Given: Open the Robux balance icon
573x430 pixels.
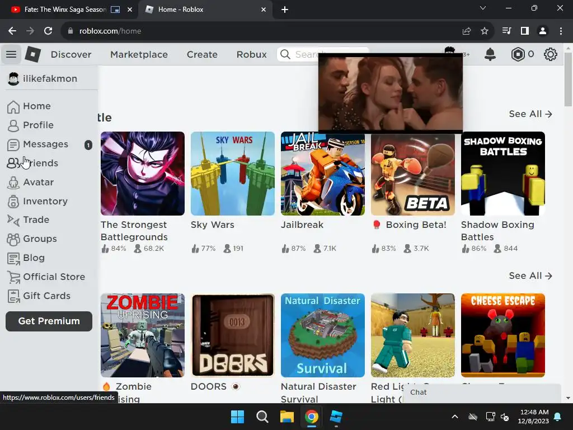Looking at the screenshot, I should click(518, 54).
